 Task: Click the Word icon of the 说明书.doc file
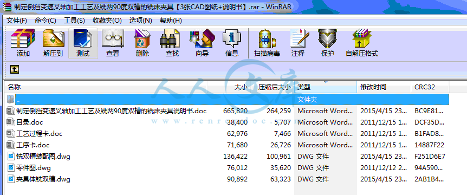pyautogui.click(x=11, y=111)
